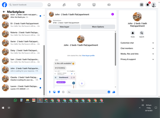
Task: Open the Home feed icon
Action: pyautogui.click(x=49, y=5)
